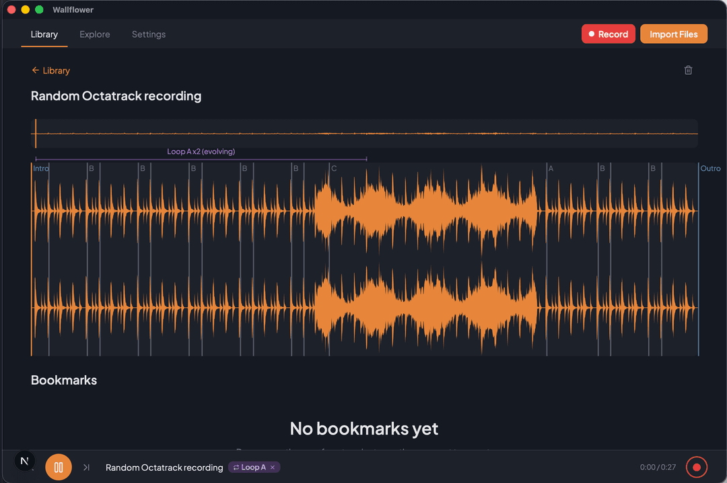
Task: Open the Explore tab
Action: click(95, 34)
